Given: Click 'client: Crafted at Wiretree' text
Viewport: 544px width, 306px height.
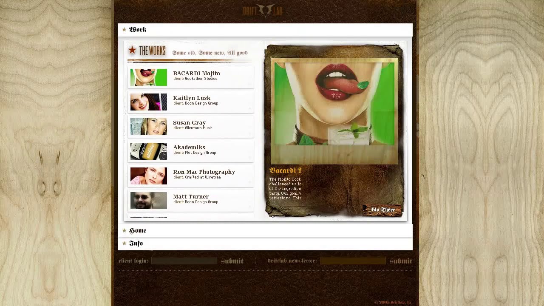Looking at the screenshot, I should tap(197, 177).
